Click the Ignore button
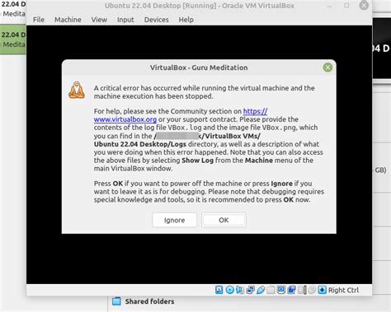This screenshot has width=391, height=312. [x=175, y=220]
